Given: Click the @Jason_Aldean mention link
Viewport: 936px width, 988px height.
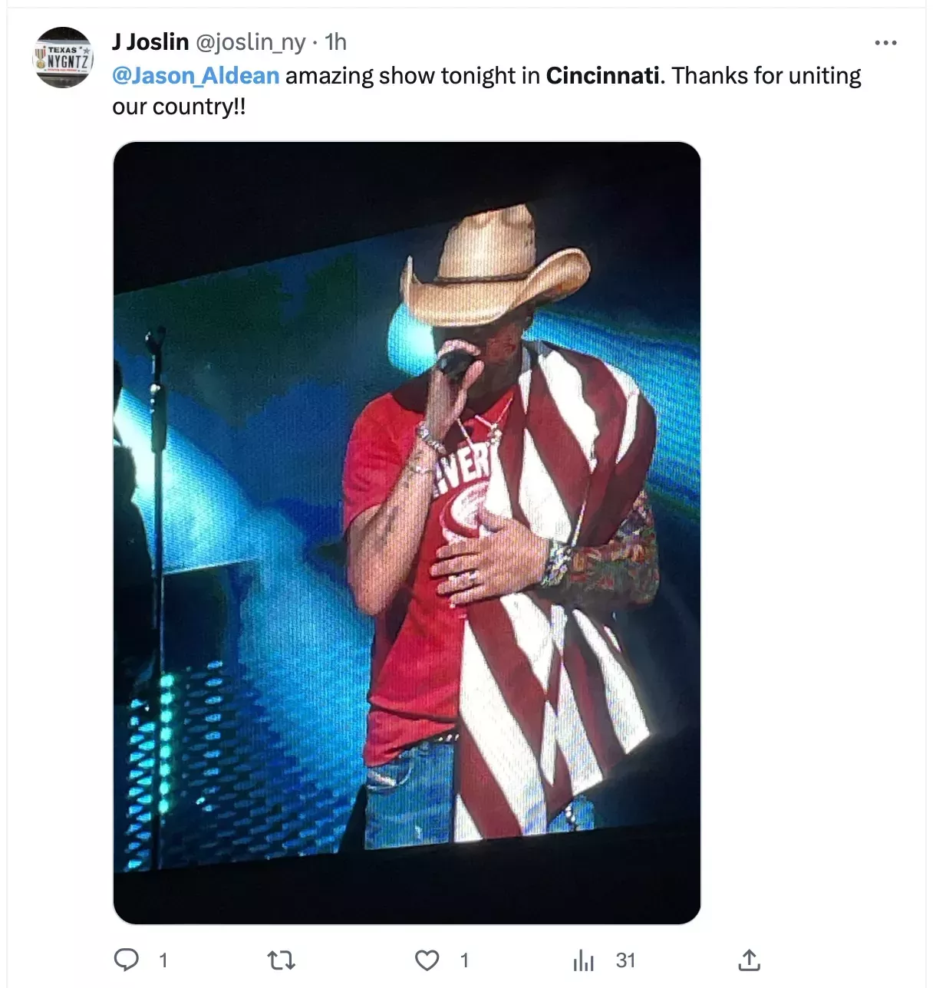Looking at the screenshot, I should (x=196, y=75).
